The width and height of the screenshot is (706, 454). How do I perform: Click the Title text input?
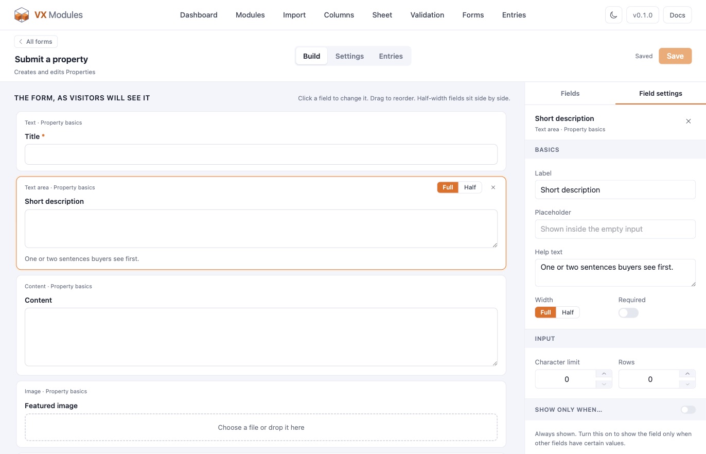point(261,154)
